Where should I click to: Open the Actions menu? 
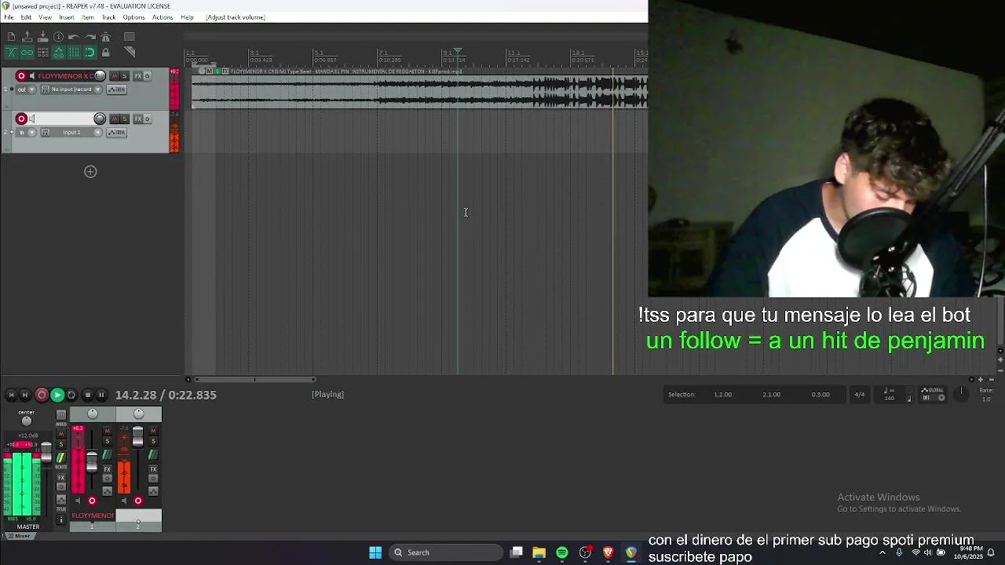[x=163, y=17]
